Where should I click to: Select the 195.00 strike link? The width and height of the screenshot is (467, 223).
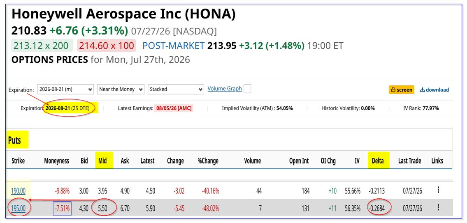pos(18,209)
